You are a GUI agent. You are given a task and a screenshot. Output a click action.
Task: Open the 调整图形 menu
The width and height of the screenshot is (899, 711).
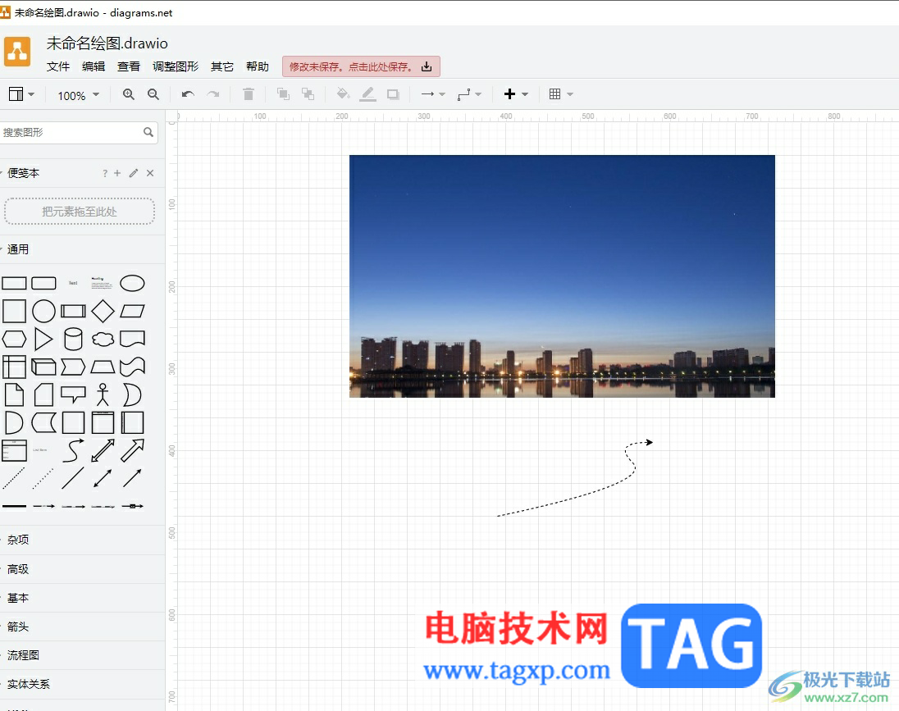(176, 66)
